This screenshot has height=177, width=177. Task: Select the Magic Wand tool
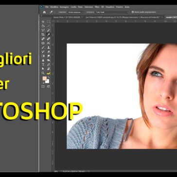[x=49, y=30]
